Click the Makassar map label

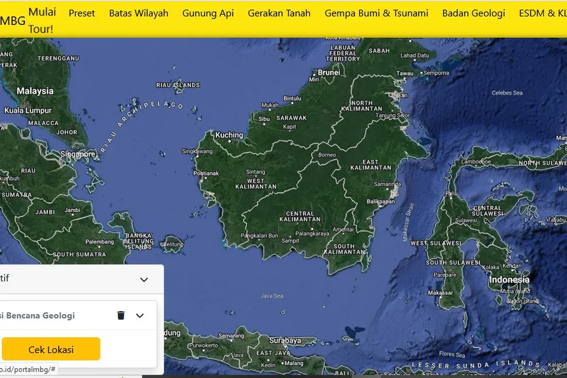coord(440,292)
